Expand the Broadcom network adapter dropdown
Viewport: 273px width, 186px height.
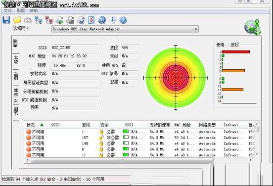[196, 29]
